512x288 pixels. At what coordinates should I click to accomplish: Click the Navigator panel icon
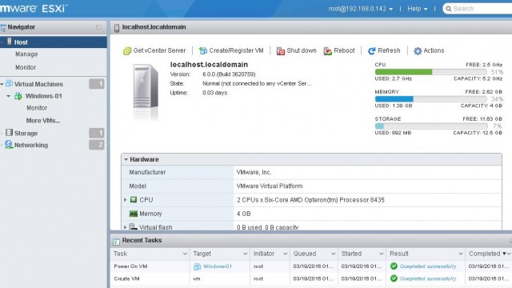(x=3, y=28)
